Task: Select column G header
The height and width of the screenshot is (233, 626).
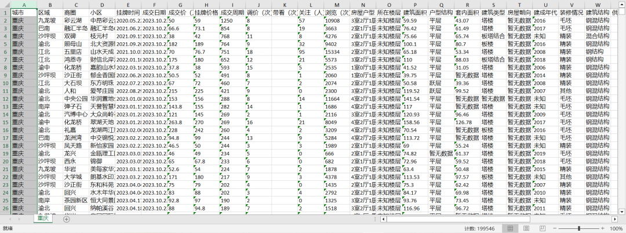Action: click(x=180, y=5)
